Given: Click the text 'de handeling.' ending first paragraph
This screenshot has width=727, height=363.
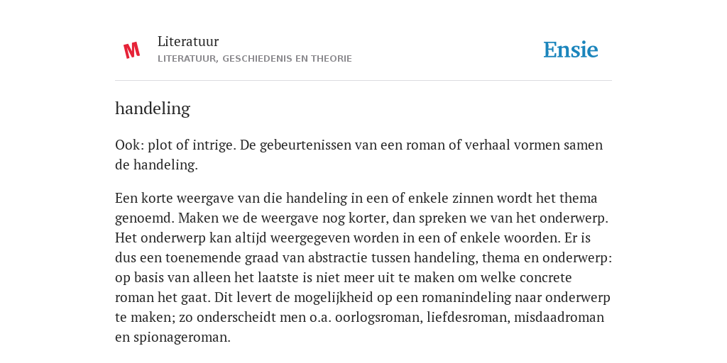Looking at the screenshot, I should (x=156, y=164).
